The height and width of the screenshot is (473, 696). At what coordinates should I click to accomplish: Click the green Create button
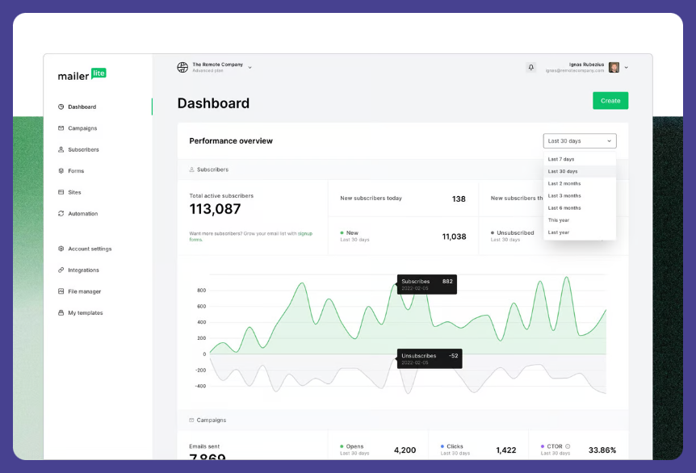[610, 101]
